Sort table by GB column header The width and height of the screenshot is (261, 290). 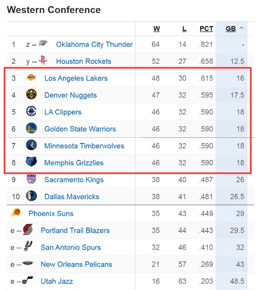click(231, 29)
